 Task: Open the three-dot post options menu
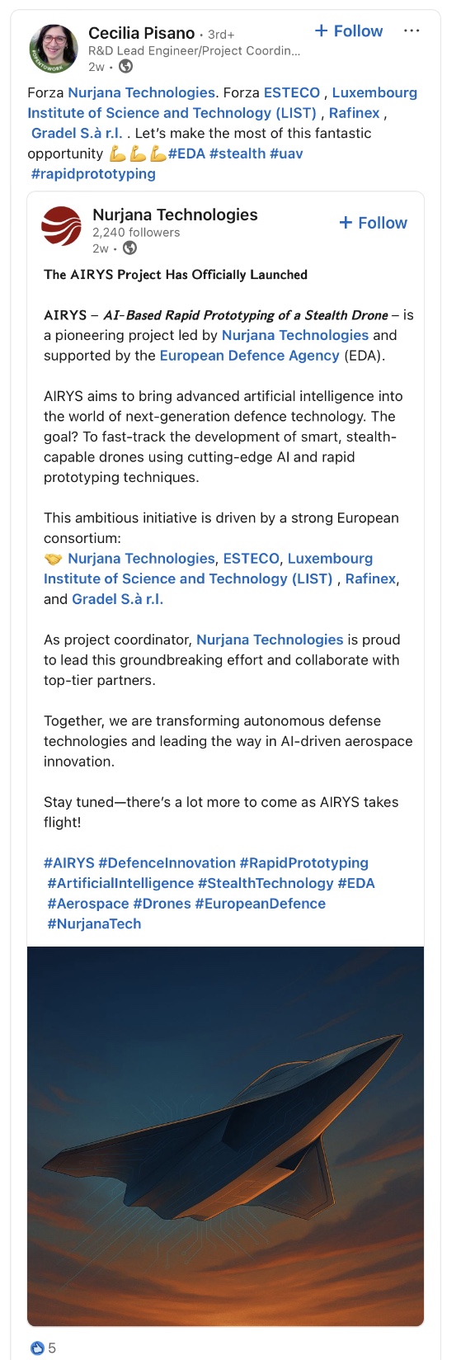click(412, 31)
